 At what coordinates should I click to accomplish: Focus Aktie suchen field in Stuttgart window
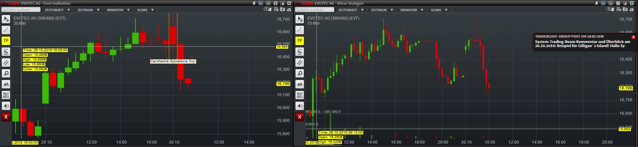pyautogui.click(x=314, y=9)
